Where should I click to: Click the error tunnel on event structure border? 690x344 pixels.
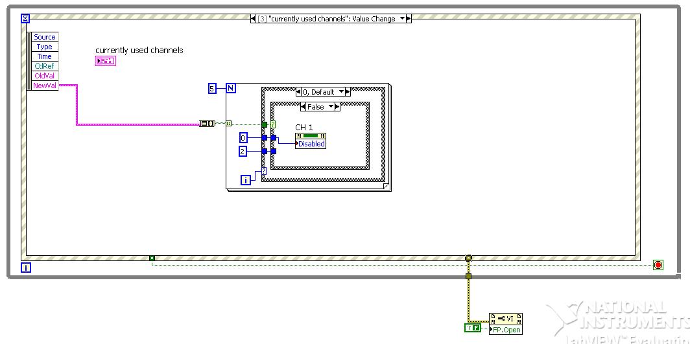[x=468, y=258]
